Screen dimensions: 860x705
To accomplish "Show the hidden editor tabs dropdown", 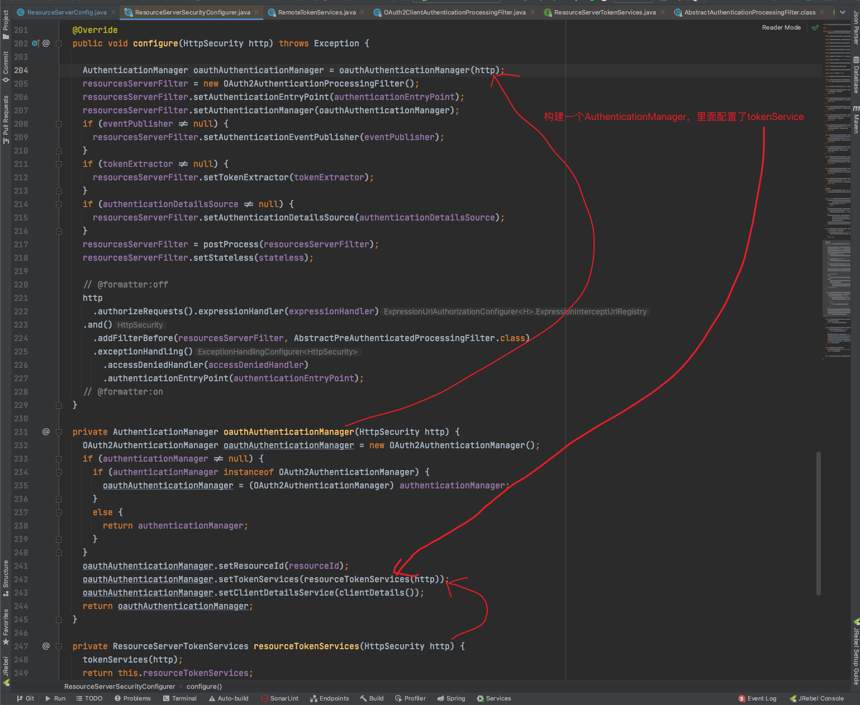I will point(843,12).
